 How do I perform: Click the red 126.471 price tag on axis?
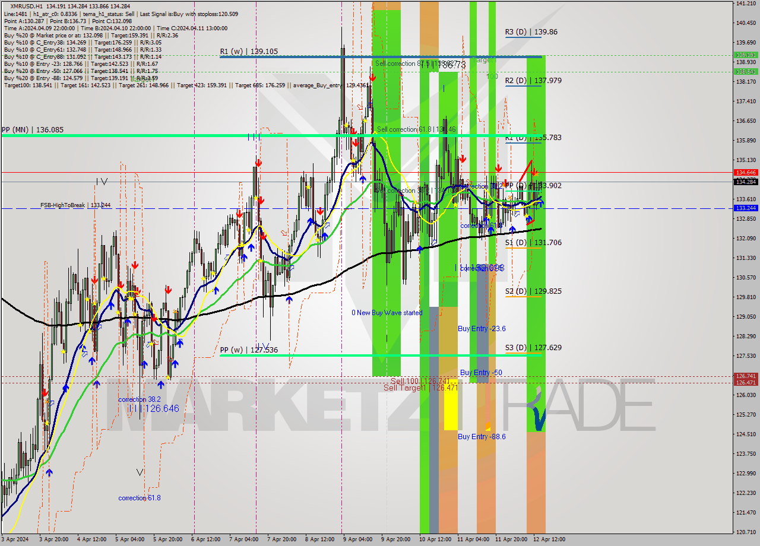pyautogui.click(x=745, y=383)
